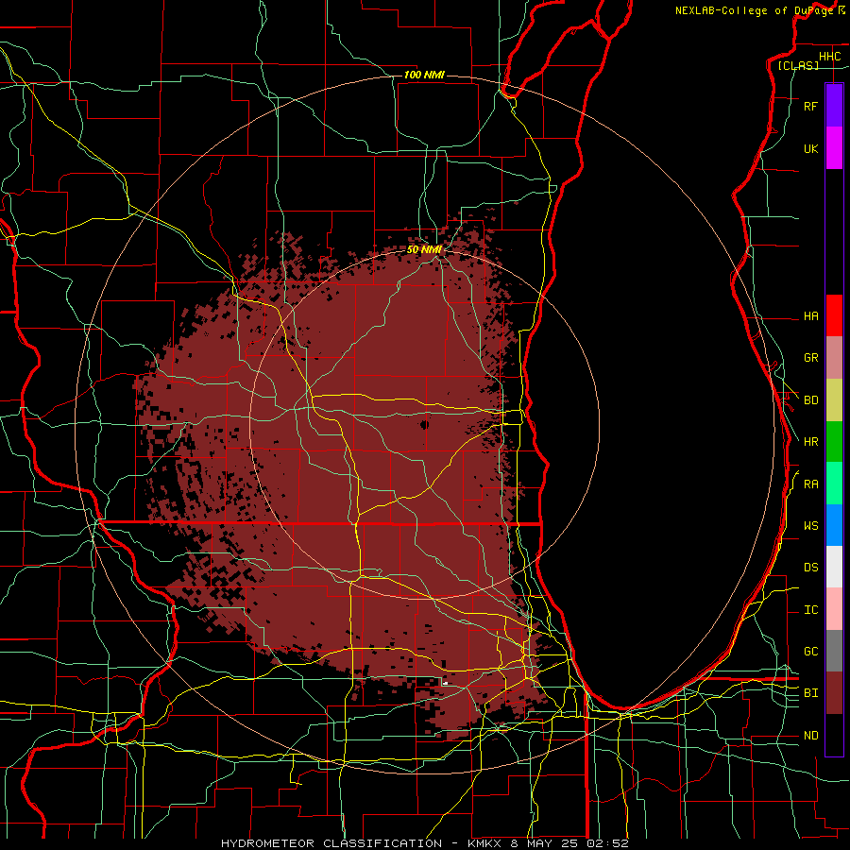Click the HA red legend swatch
Viewport: 850px width, 850px height.
834,315
